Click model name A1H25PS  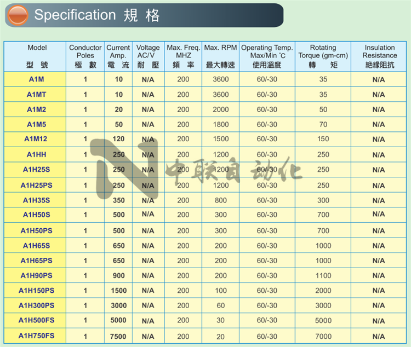(36, 186)
